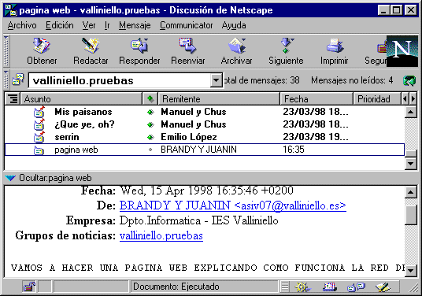Click message list scrollbar up arrow
The height and width of the screenshot is (296, 422).
[411, 112]
